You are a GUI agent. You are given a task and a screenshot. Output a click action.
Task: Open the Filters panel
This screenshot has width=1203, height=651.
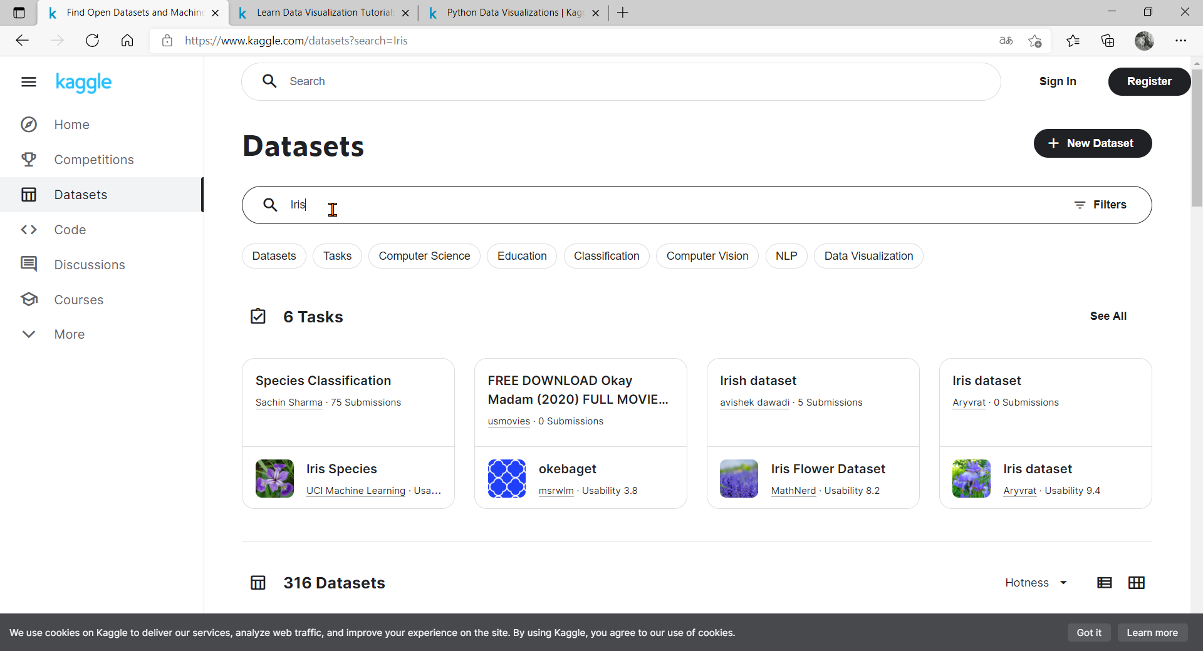point(1100,205)
